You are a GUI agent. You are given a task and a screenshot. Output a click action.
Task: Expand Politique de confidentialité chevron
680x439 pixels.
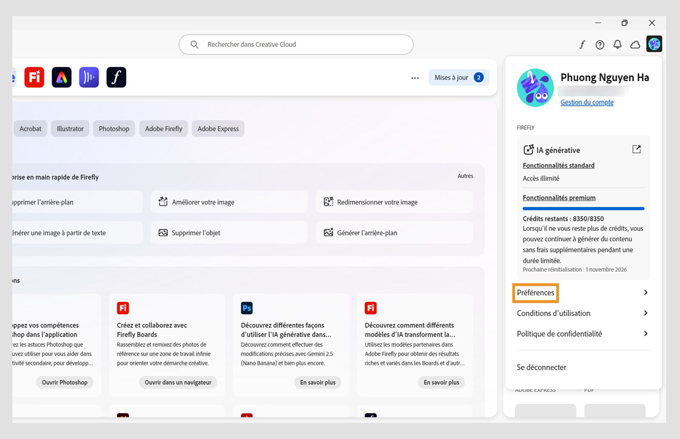coord(646,334)
